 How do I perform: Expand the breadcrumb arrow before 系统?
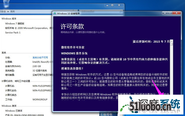[x=8, y=11]
